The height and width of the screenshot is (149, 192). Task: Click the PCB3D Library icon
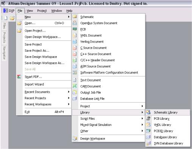(148, 131)
